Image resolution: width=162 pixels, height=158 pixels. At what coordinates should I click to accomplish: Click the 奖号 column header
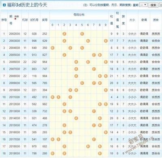click(45, 20)
